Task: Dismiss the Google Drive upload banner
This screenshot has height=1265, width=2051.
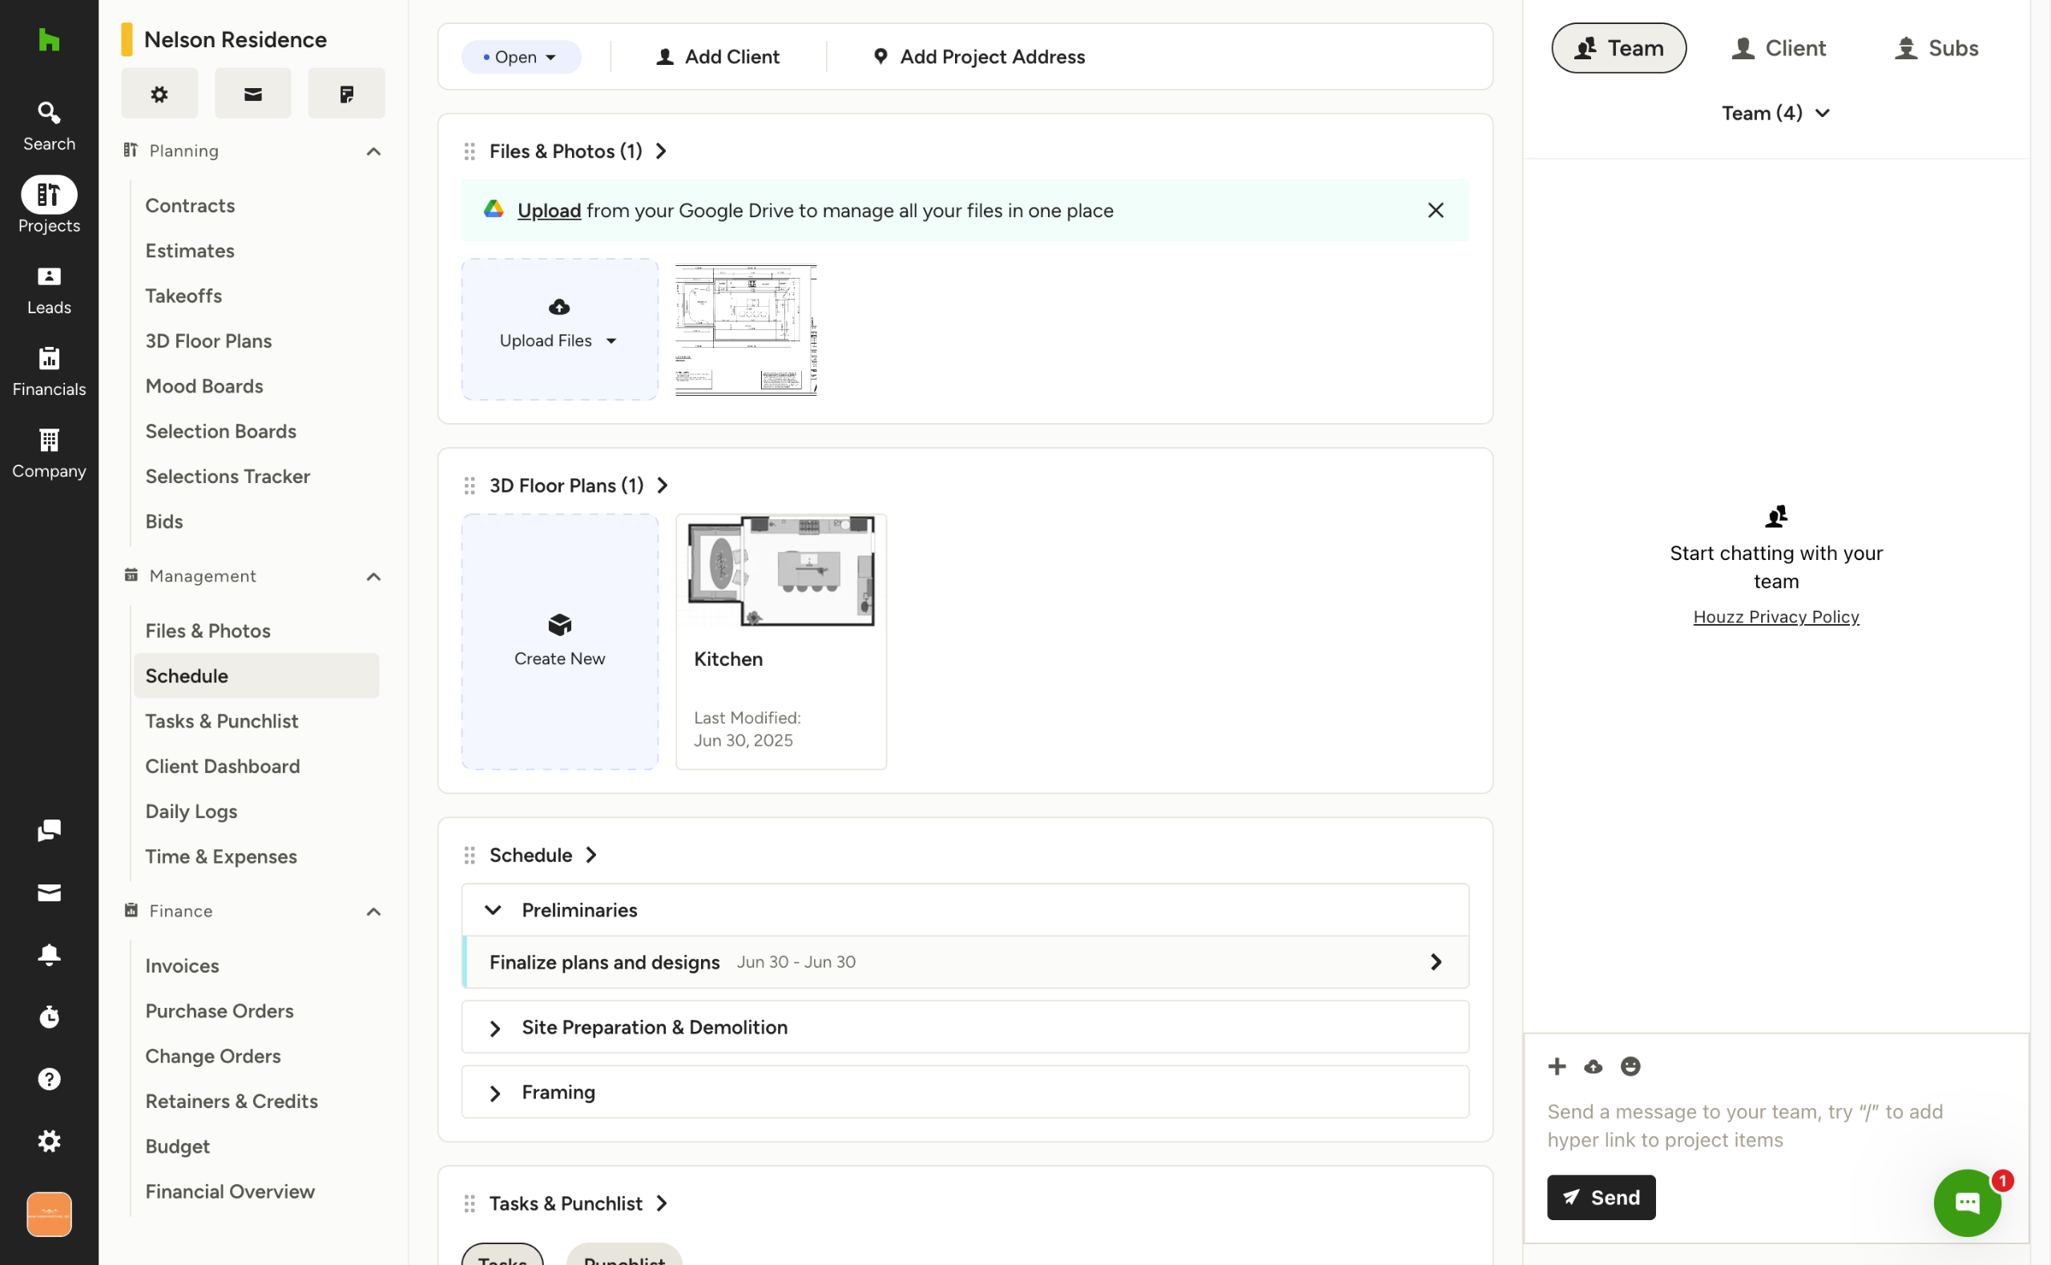Action: 1435,210
